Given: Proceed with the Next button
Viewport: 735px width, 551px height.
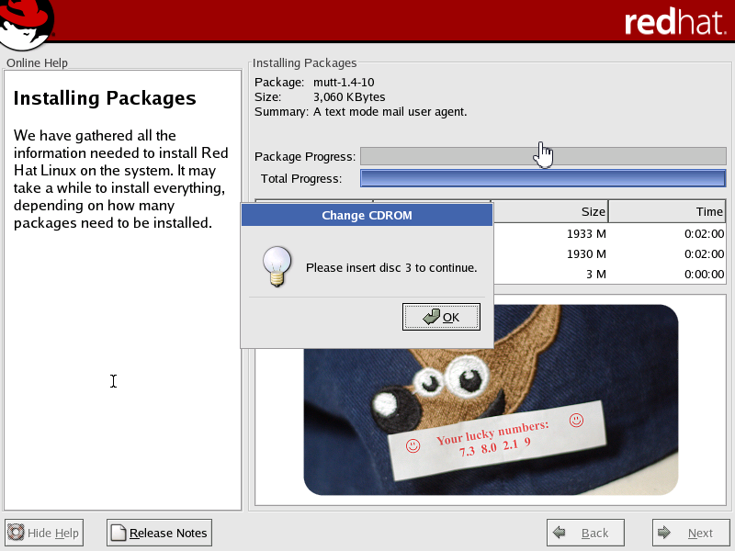Looking at the screenshot, I should click(691, 533).
